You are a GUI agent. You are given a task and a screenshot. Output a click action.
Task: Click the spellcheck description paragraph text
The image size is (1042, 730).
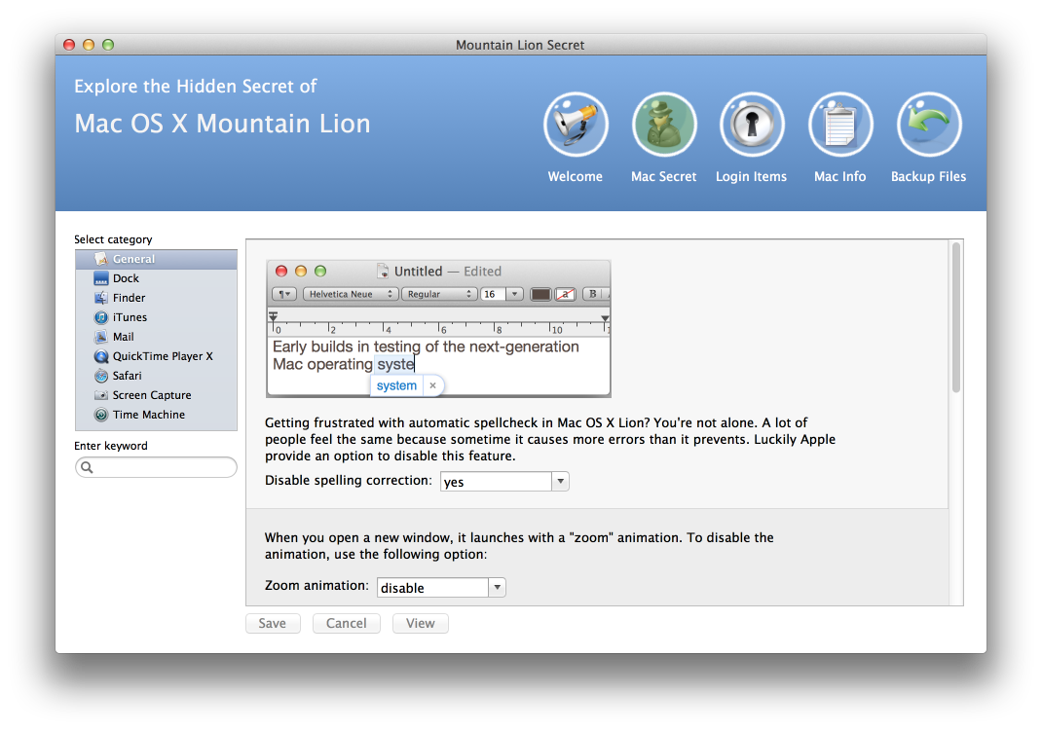[550, 439]
